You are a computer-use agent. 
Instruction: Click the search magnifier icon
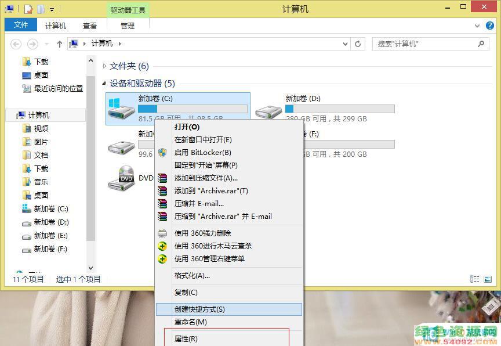click(x=481, y=44)
